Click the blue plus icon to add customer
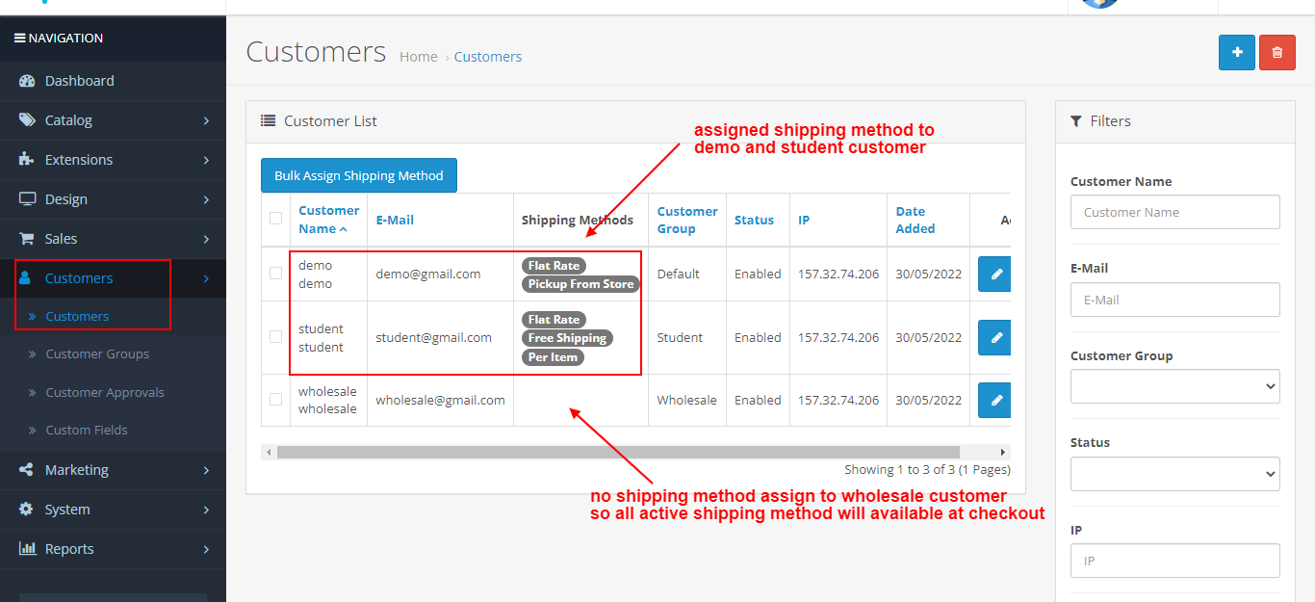Screen dimensions: 1315x602 (x=1236, y=52)
